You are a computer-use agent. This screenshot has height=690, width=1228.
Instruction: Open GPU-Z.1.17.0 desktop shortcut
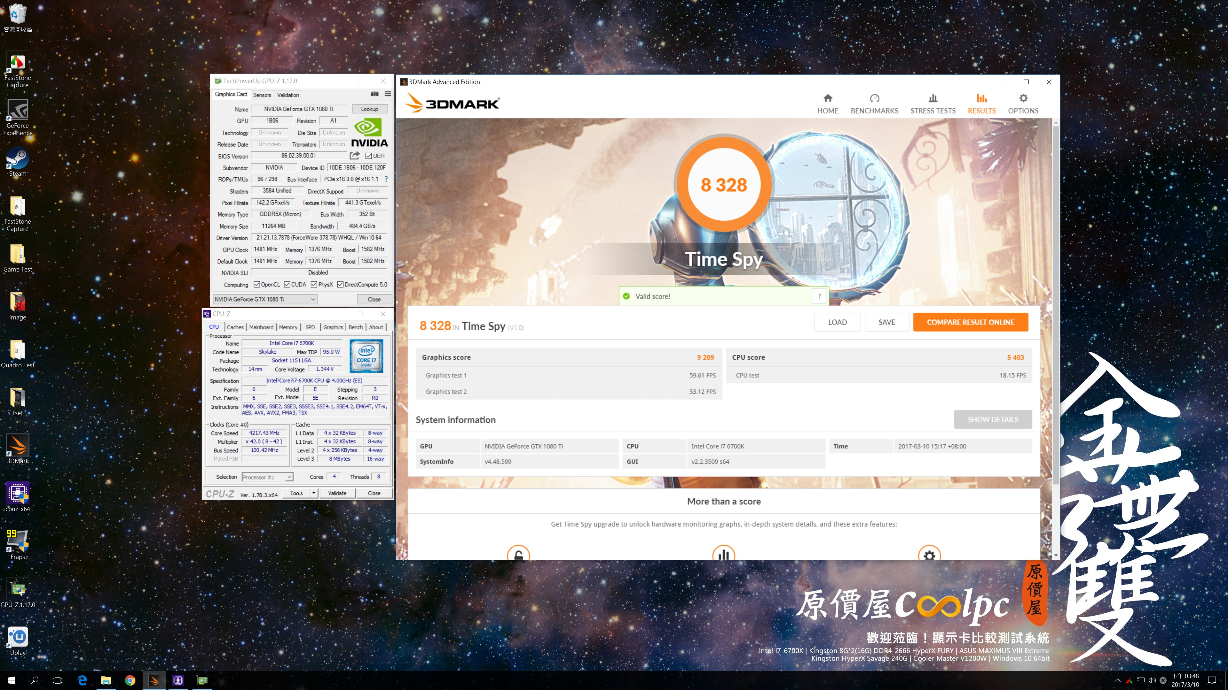(18, 593)
